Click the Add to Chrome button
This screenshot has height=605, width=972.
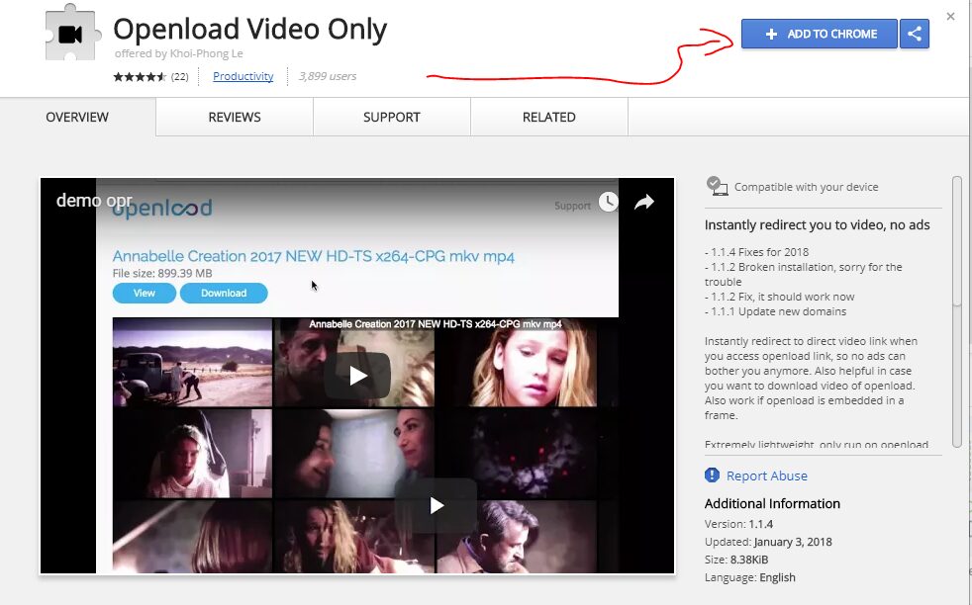pos(819,34)
